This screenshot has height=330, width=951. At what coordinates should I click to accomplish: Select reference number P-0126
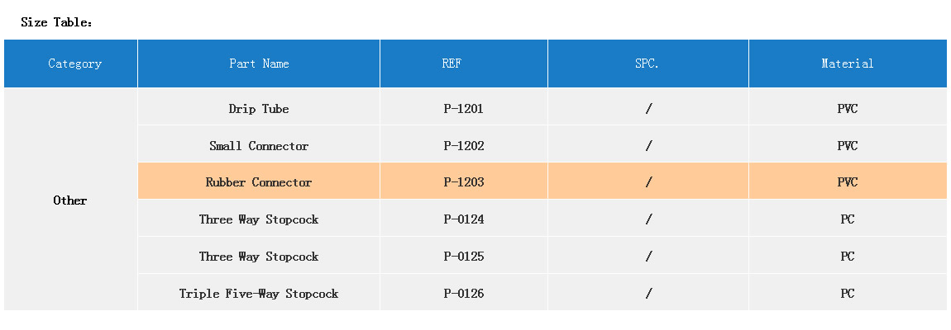tap(463, 294)
